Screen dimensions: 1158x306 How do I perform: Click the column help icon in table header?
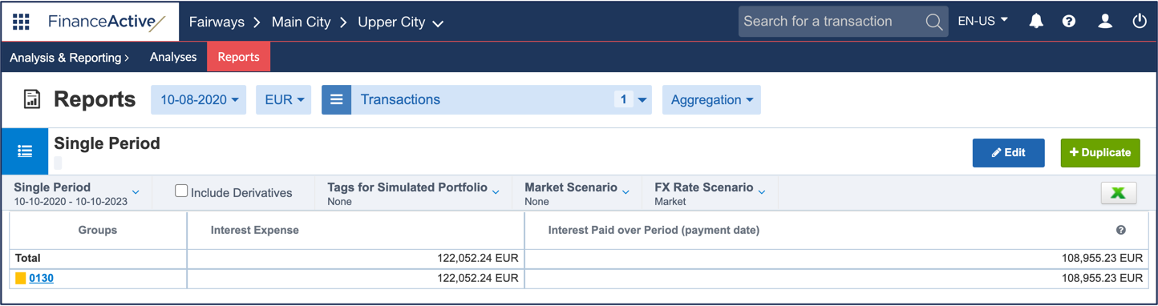click(x=1121, y=230)
